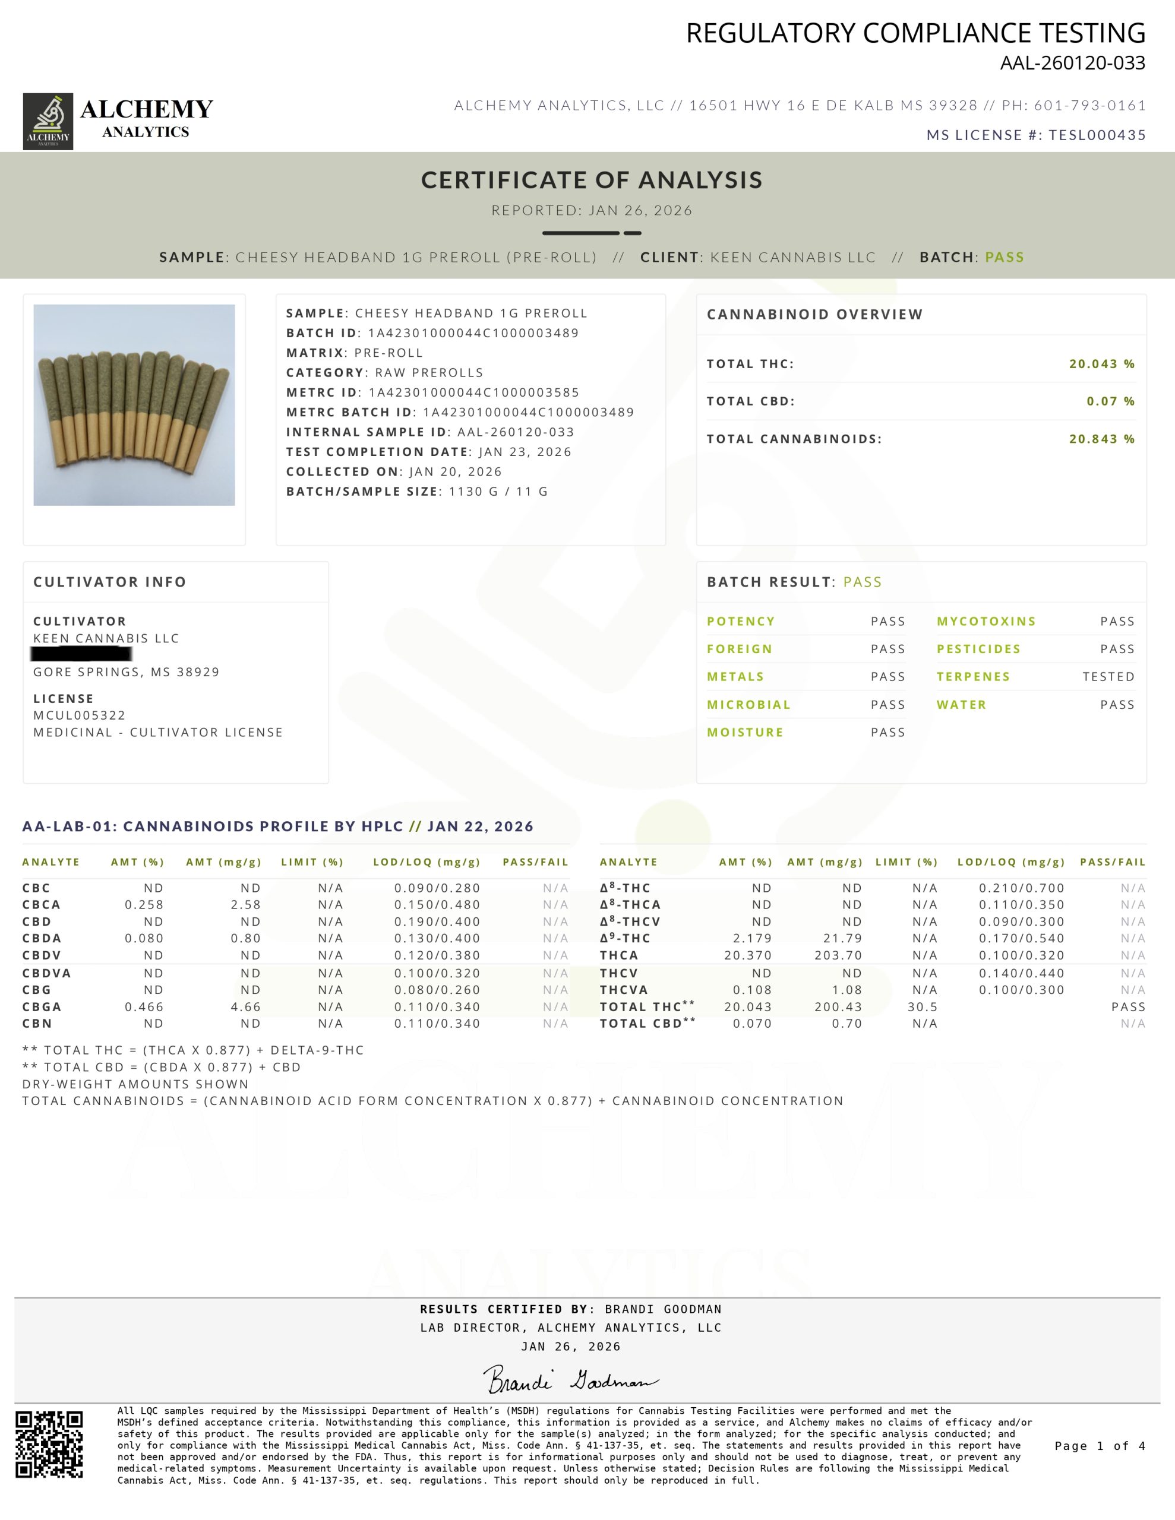The height and width of the screenshot is (1520, 1175).
Task: Click the green BATCH PASS status in header
Action: click(x=1004, y=257)
